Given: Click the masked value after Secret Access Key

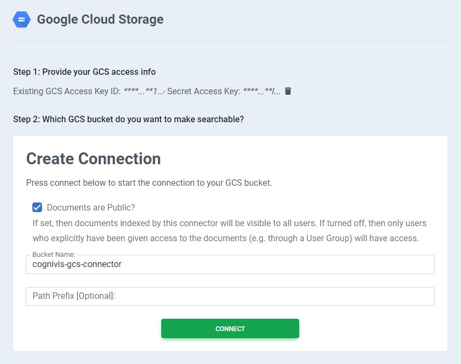Looking at the screenshot, I should [x=262, y=92].
